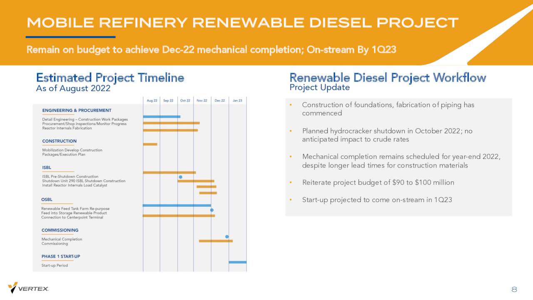Screen dimensions: 533x300
Task: Click "Connection to Centerpoint Terminal" line
Action: (72, 217)
